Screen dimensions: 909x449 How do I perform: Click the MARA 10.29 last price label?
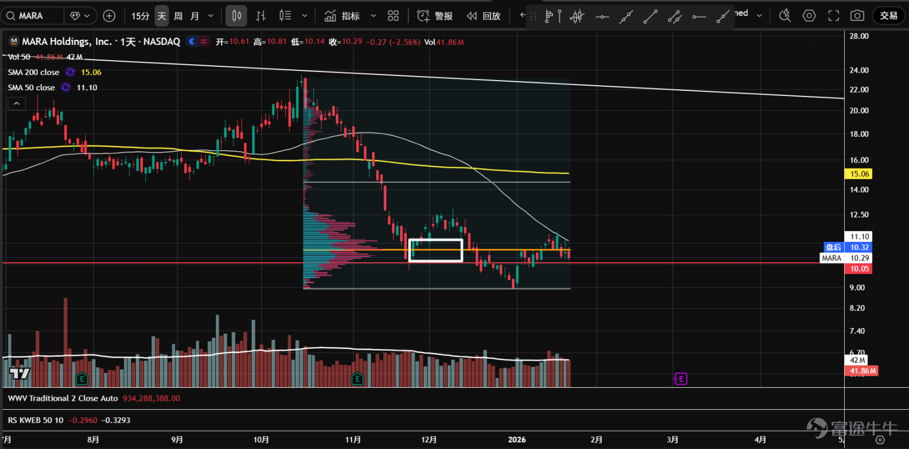point(846,258)
